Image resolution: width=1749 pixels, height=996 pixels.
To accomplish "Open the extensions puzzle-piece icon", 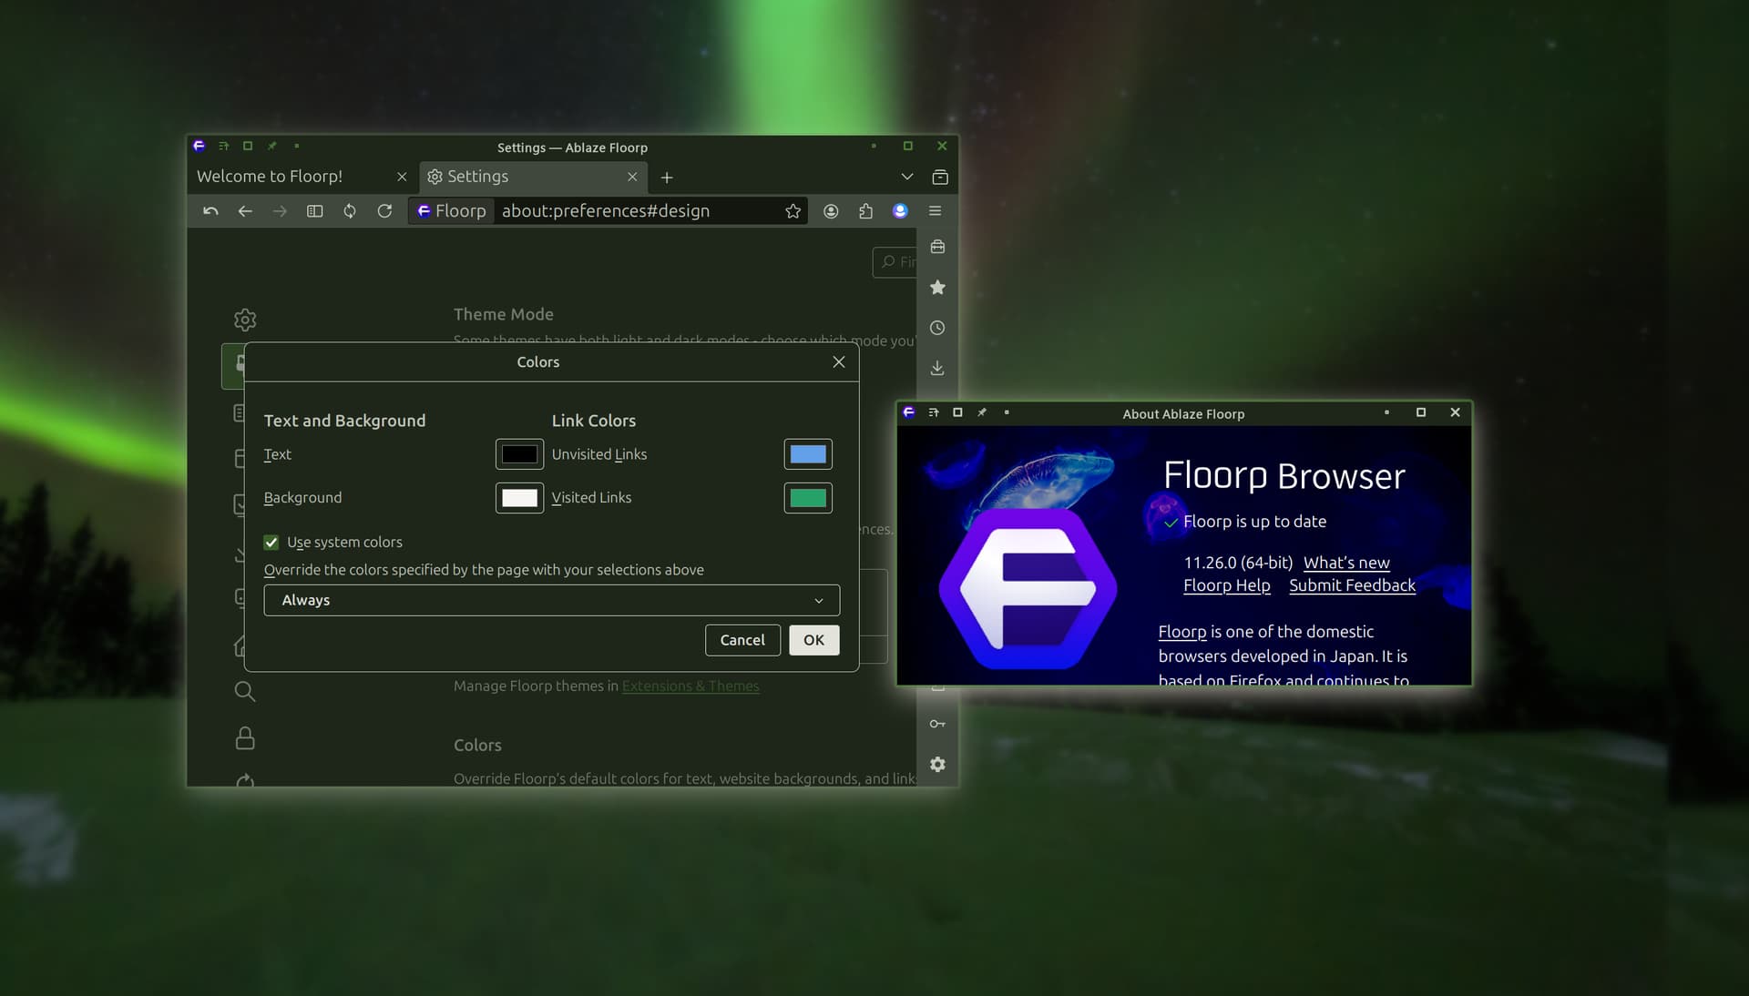I will tap(865, 211).
